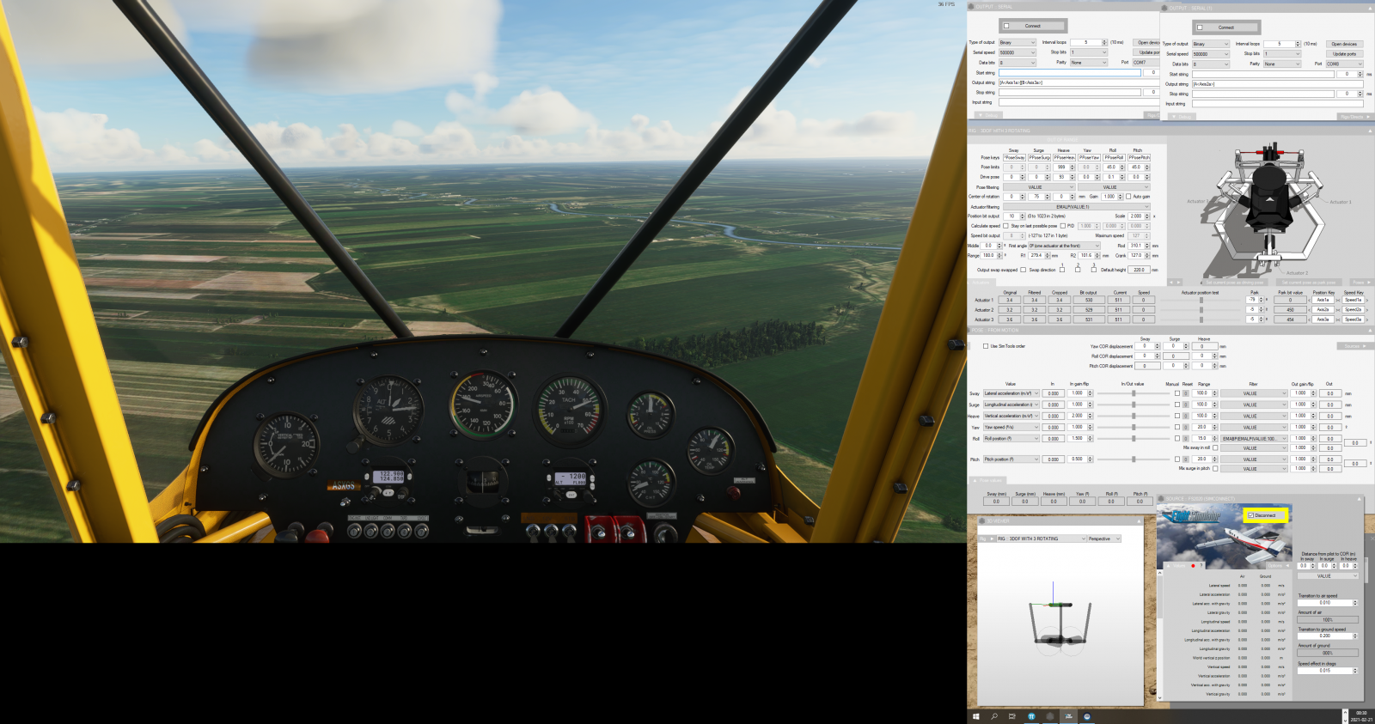Viewport: 1375px width, 724px height.
Task: Open the taskbar clock and date
Action: [x=1361, y=716]
